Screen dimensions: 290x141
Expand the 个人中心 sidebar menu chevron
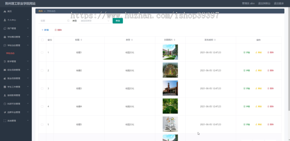click(x=28, y=20)
